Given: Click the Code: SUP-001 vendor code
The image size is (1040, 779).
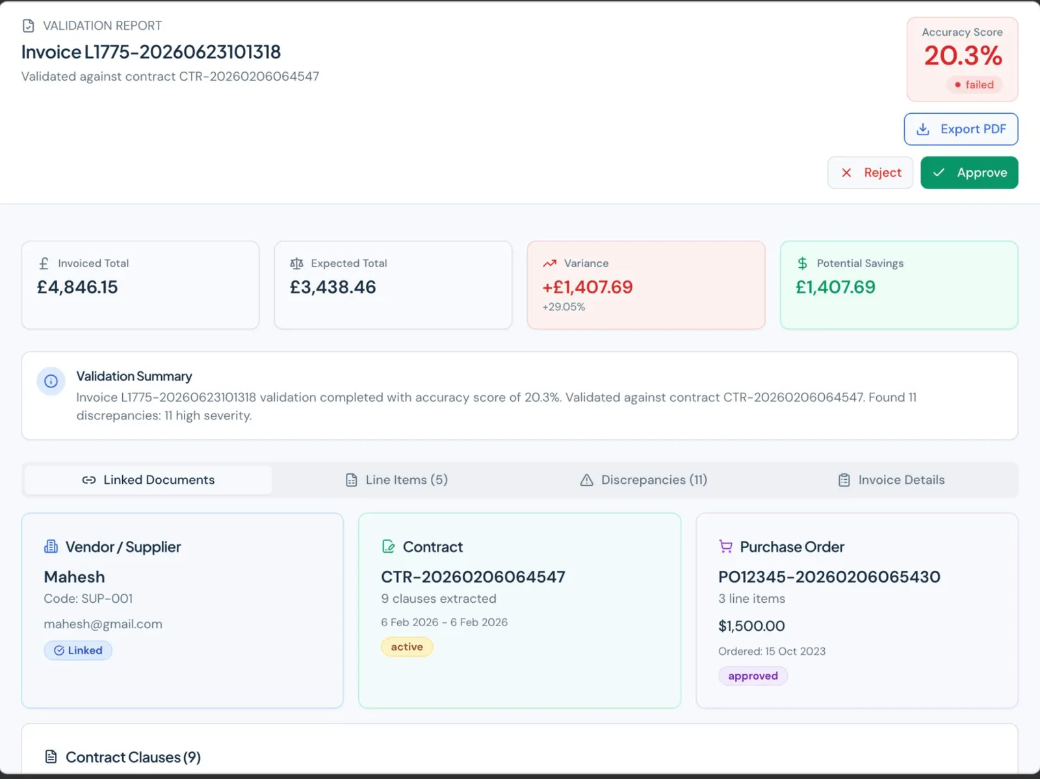Looking at the screenshot, I should tap(88, 598).
